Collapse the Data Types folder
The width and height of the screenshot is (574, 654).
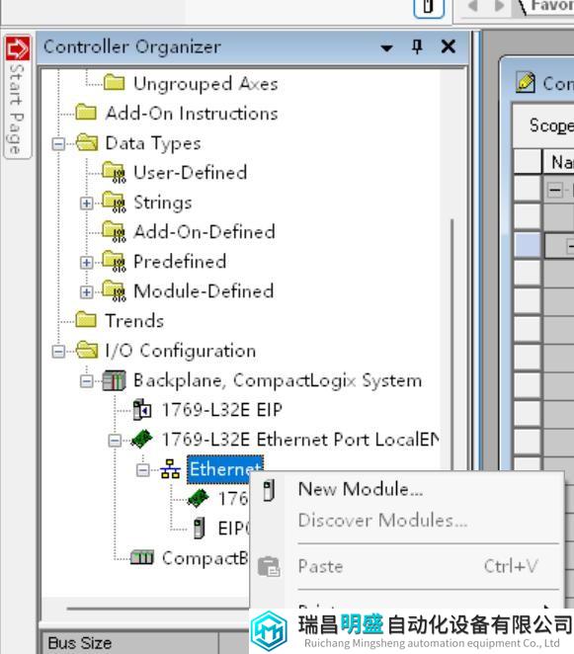[x=58, y=144]
